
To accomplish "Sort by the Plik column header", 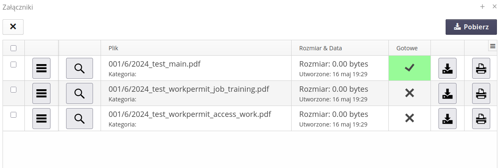I will tap(114, 48).
